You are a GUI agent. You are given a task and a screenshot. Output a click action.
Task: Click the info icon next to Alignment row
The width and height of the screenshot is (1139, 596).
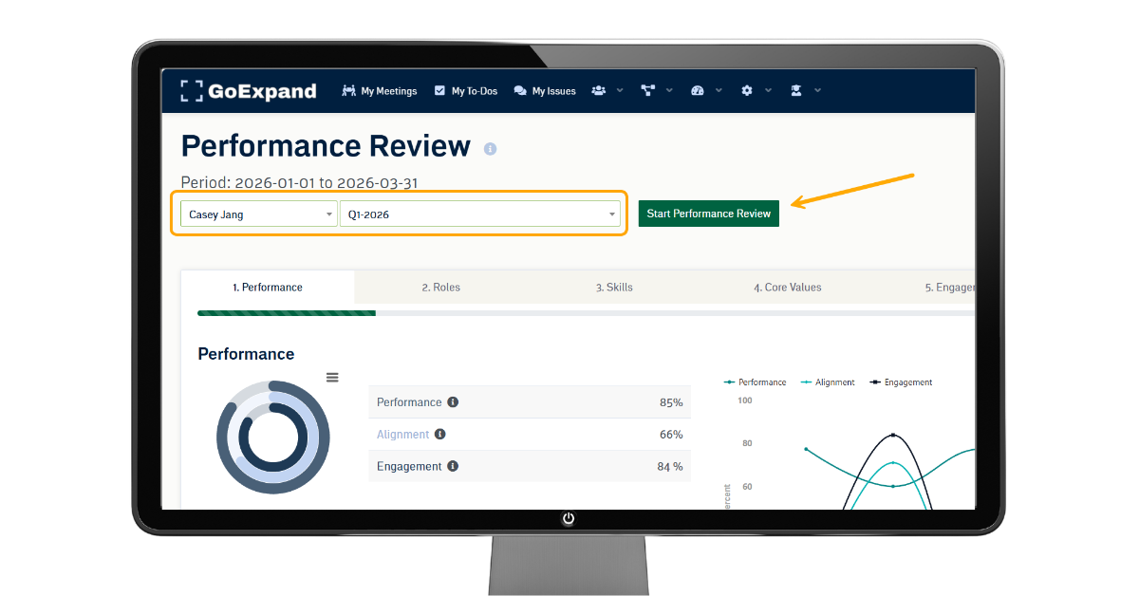click(x=440, y=435)
